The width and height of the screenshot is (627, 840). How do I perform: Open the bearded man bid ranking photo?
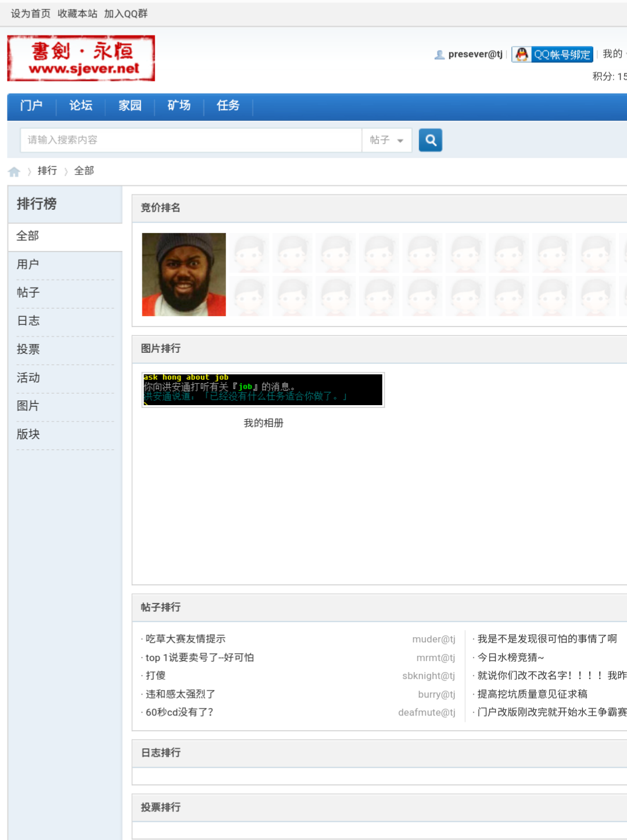[184, 274]
